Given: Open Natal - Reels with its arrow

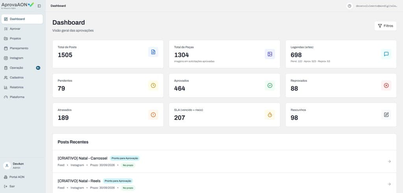Looking at the screenshot, I should 389,184.
